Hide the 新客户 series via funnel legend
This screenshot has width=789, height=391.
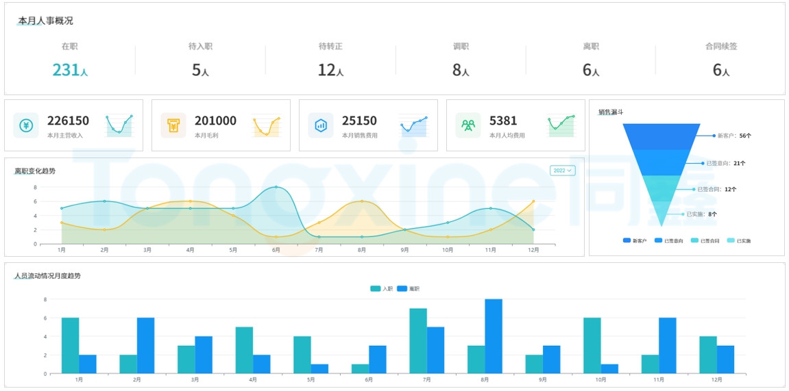point(635,240)
